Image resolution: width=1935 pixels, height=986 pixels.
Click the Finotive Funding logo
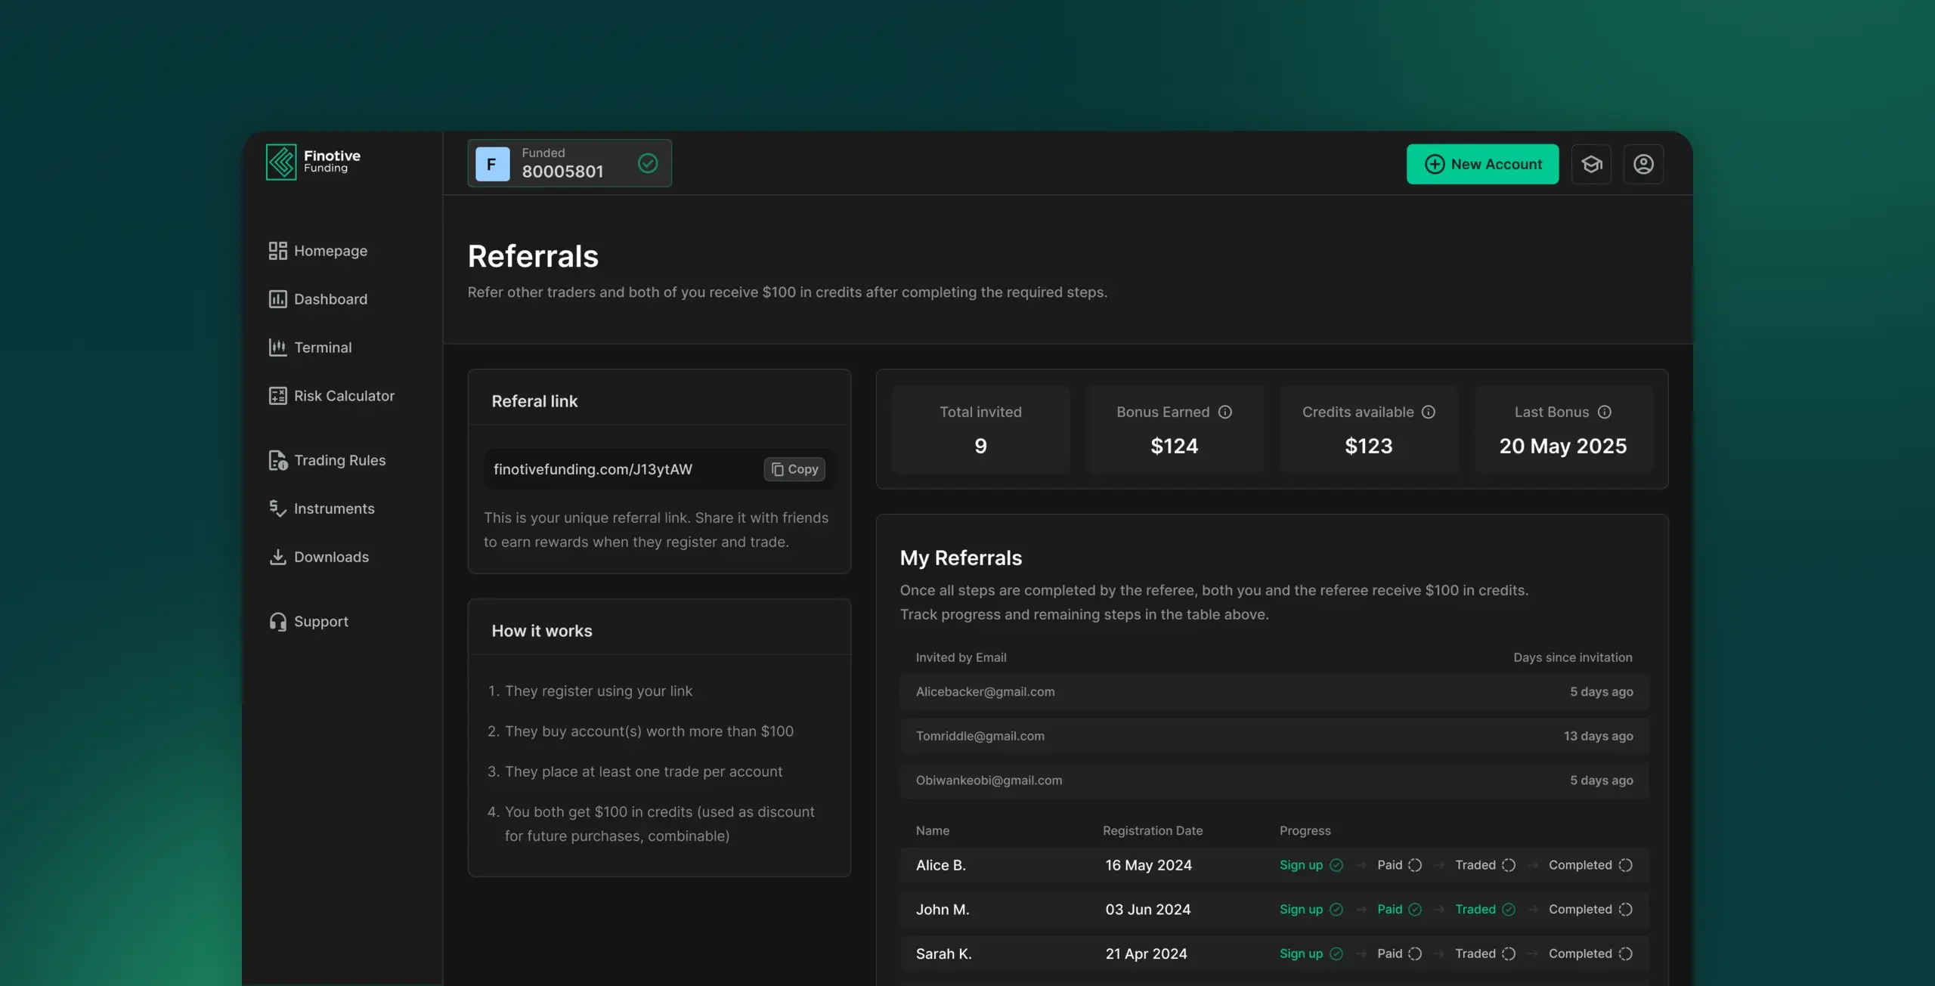pos(313,162)
